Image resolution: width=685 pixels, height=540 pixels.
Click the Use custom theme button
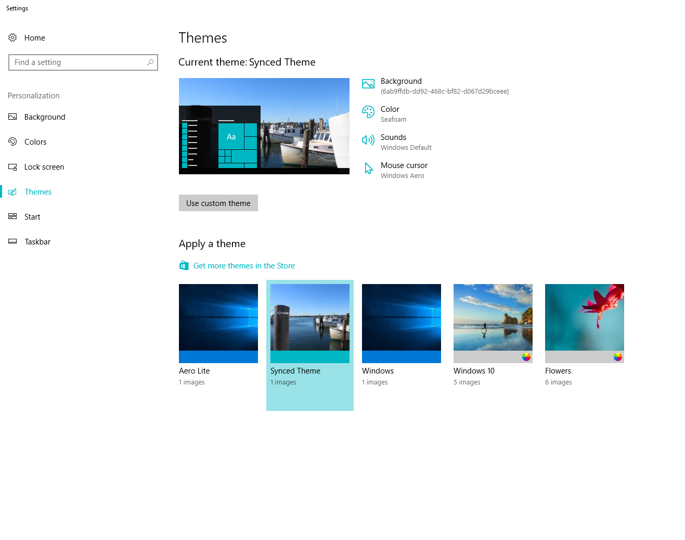click(218, 203)
